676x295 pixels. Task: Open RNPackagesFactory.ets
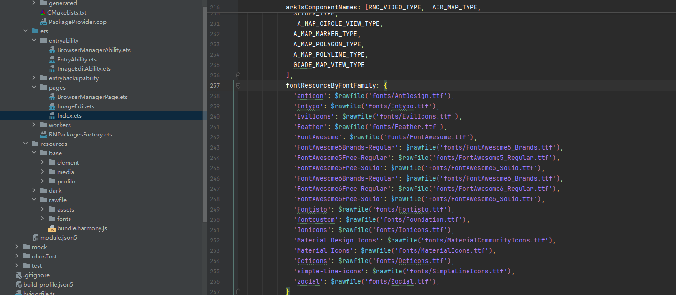80,135
